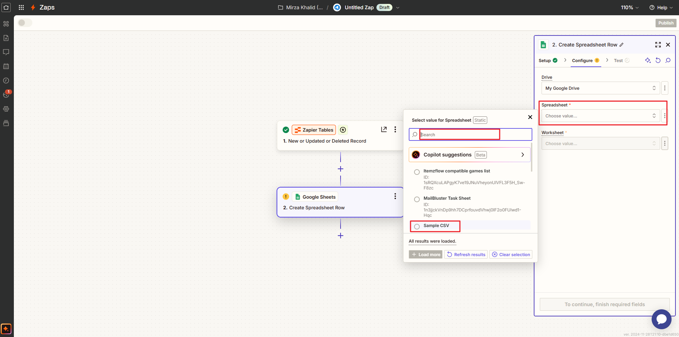679x337 pixels.
Task: Open three-dot menu on Google Sheets step
Action: [x=395, y=197]
